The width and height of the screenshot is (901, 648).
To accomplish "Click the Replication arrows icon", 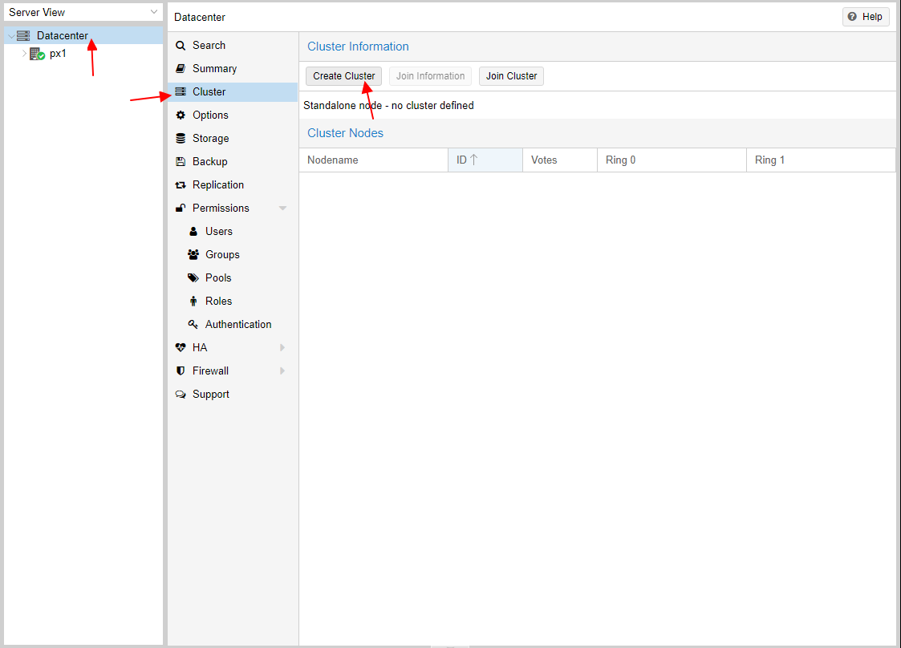I will point(181,185).
